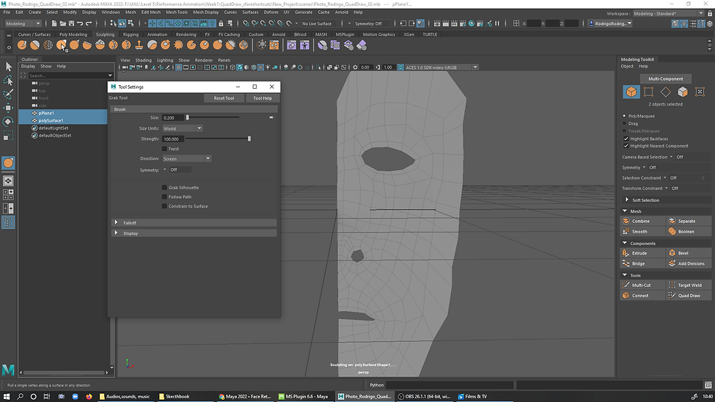This screenshot has height=402, width=715.
Task: Click Edge selection icon in Modeling Toolkit
Action: click(x=666, y=92)
